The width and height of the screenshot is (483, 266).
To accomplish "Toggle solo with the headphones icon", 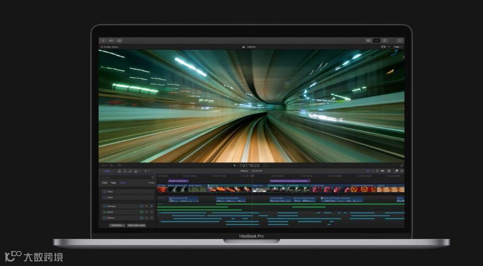I will pyautogui.click(x=377, y=171).
